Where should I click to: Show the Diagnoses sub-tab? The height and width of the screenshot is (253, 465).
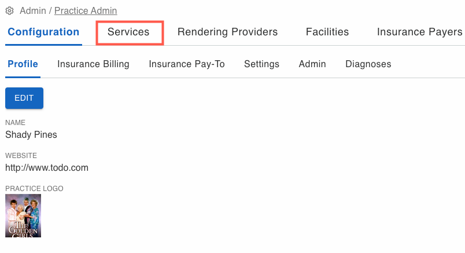(368, 64)
